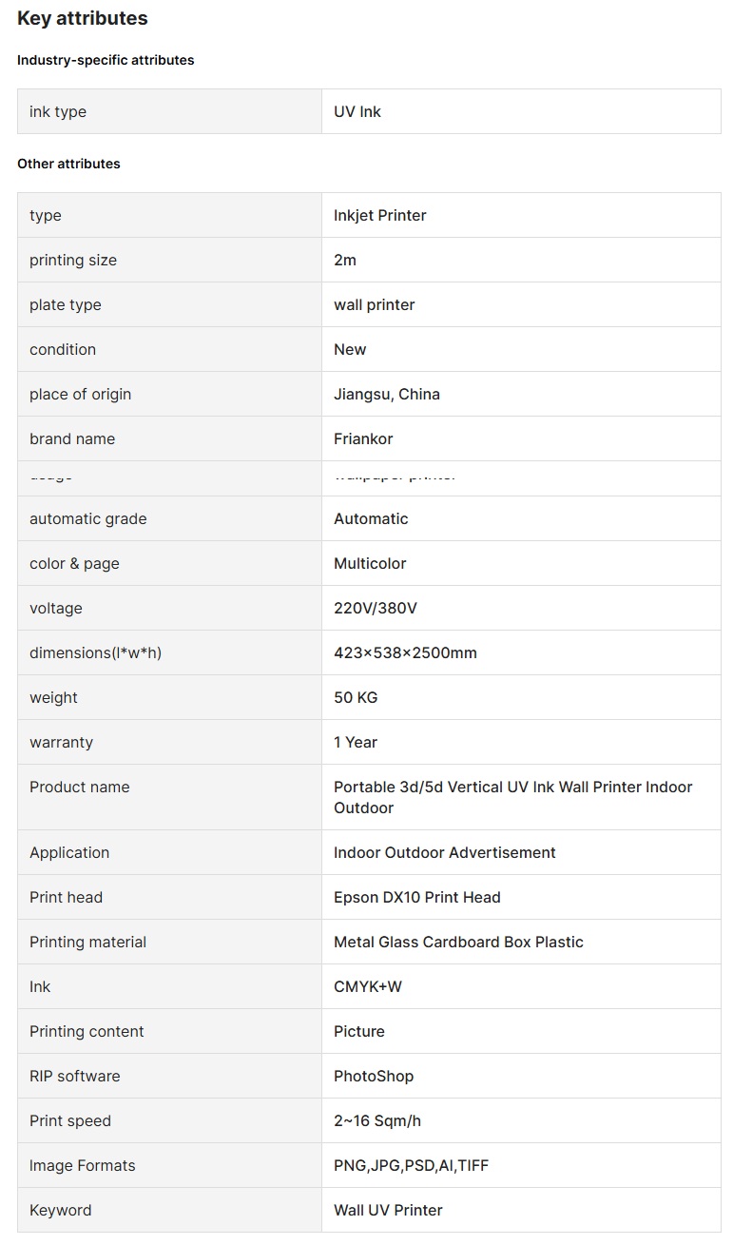Click the Other attributes subheading
This screenshot has height=1245, width=733.
coord(68,164)
